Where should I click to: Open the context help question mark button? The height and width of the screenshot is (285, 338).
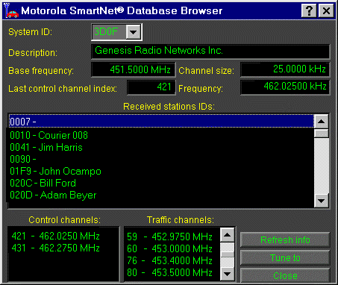309,11
